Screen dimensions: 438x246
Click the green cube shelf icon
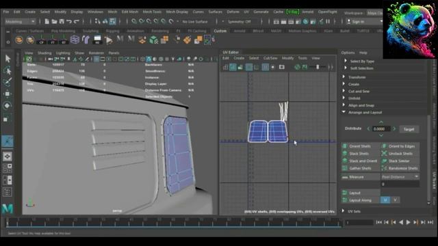(x=153, y=40)
